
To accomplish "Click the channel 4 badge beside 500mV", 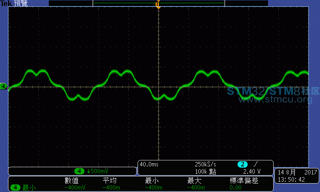I will coord(79,171).
